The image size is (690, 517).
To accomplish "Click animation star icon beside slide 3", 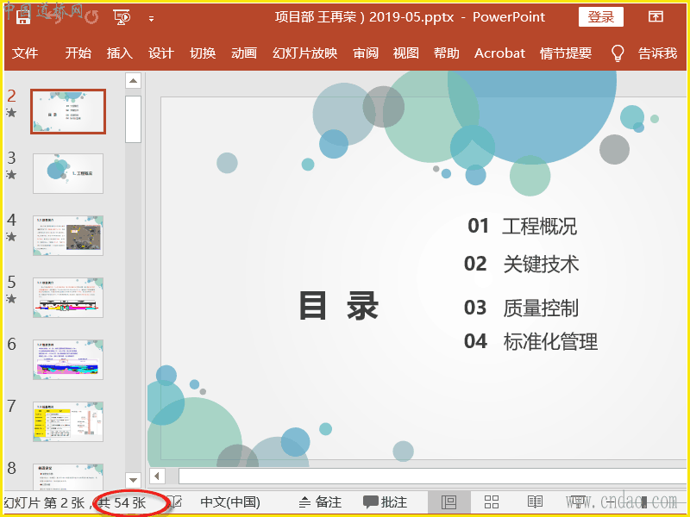I will [x=11, y=175].
